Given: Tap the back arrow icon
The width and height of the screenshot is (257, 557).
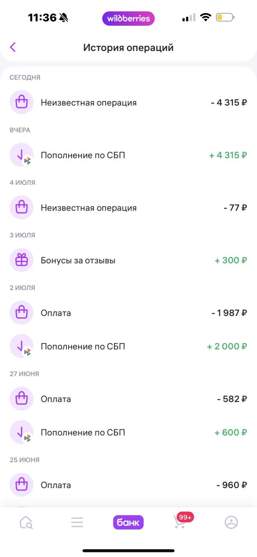Looking at the screenshot, I should [x=13, y=47].
